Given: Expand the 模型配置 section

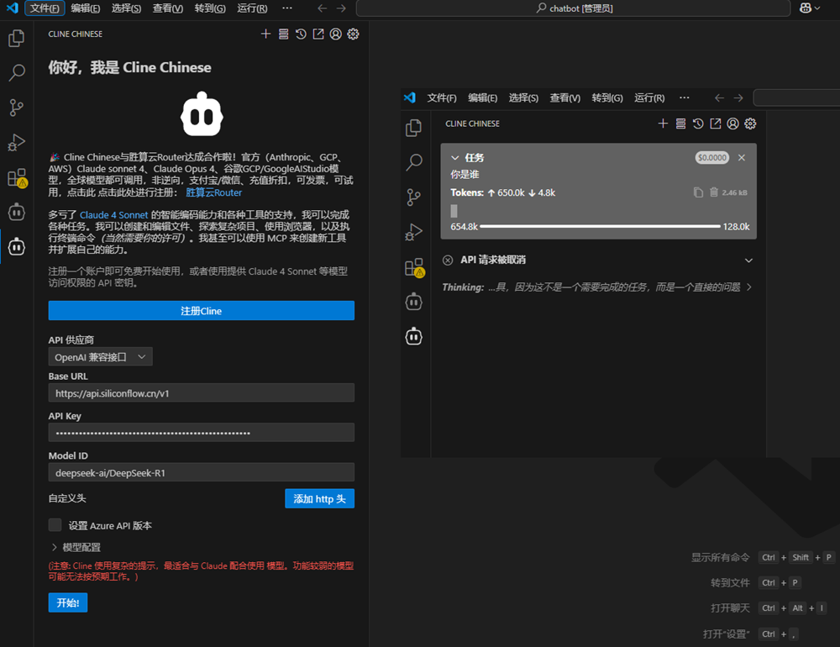Looking at the screenshot, I should (x=76, y=547).
